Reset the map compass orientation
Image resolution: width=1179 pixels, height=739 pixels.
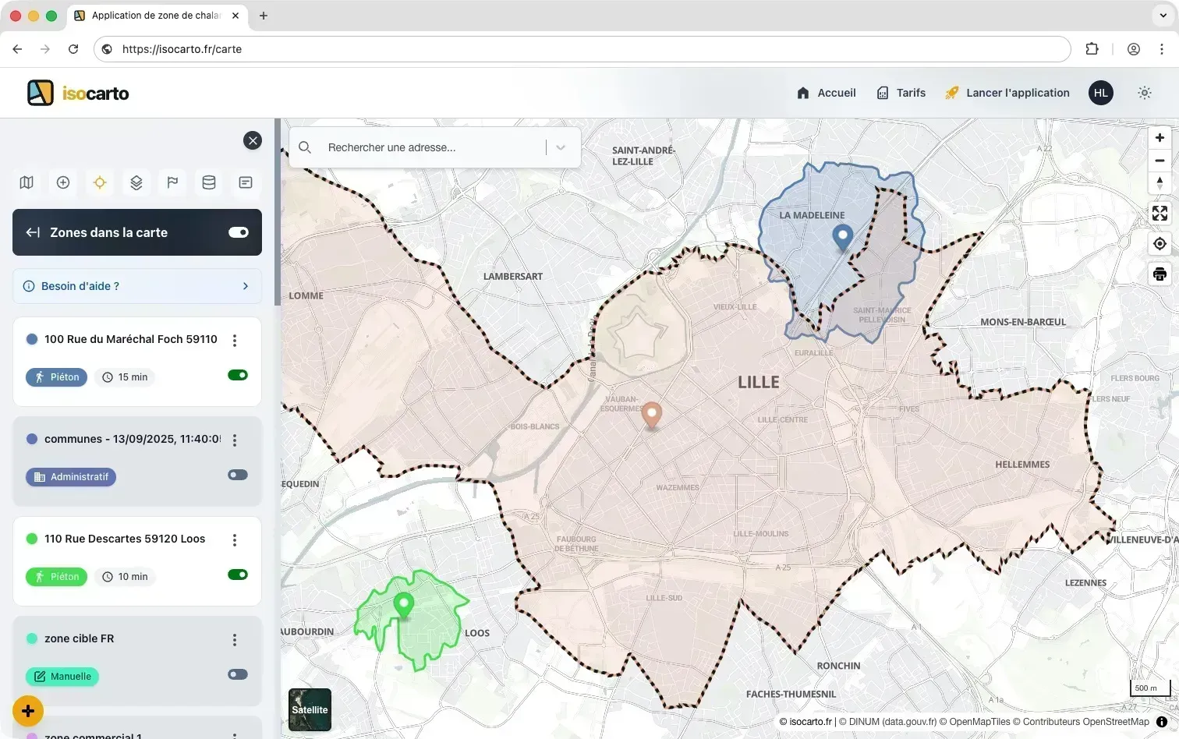tap(1160, 182)
